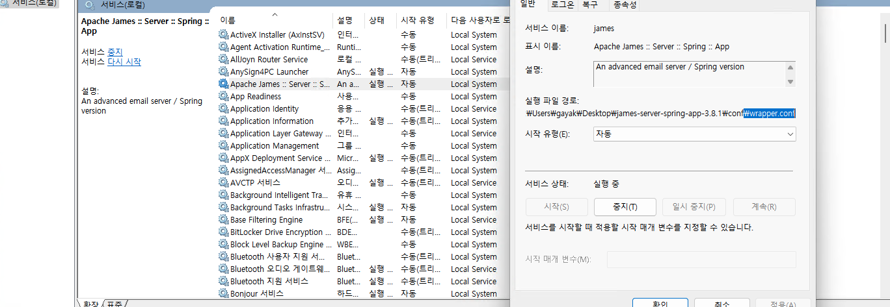The height and width of the screenshot is (307, 890).
Task: Click the description box scroll-down arrow
Action: (x=790, y=82)
